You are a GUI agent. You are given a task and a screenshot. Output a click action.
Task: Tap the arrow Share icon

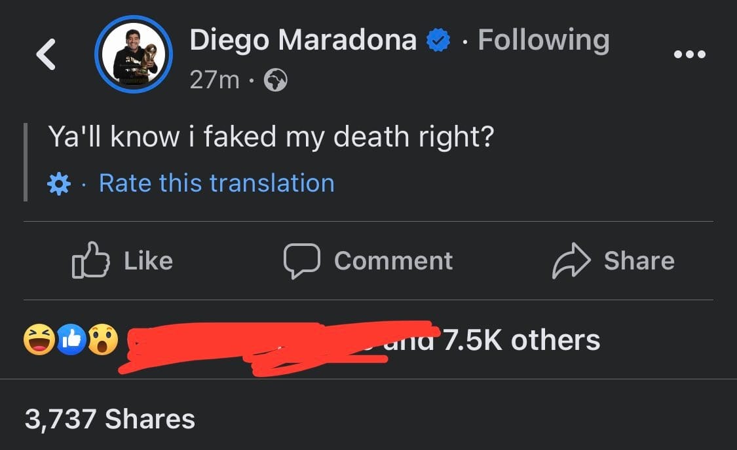tap(571, 261)
